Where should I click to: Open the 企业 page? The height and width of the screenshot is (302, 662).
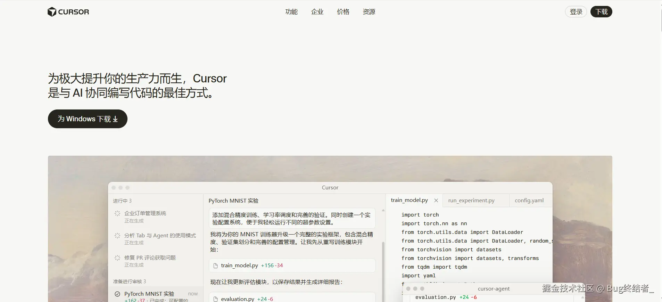tap(317, 12)
